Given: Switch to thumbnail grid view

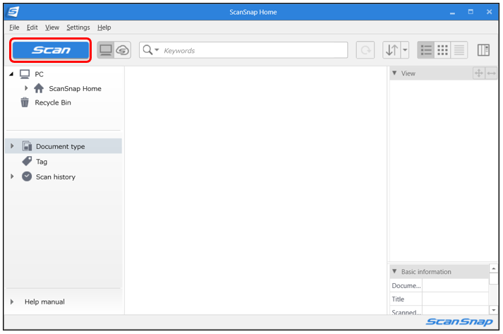Looking at the screenshot, I should tap(443, 50).
